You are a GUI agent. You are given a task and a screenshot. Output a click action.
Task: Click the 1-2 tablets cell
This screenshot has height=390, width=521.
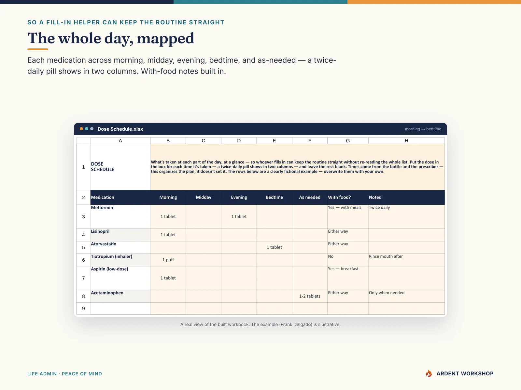310,296
